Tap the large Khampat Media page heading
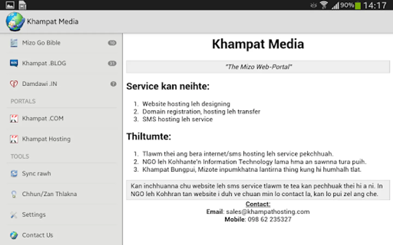This screenshot has height=245, width=393. (258, 44)
